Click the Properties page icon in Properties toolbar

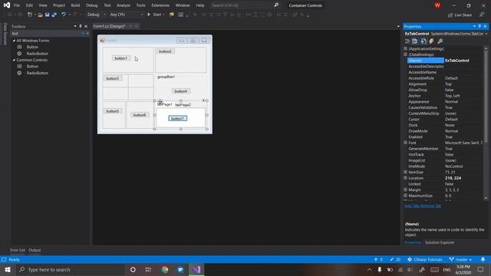(423, 41)
